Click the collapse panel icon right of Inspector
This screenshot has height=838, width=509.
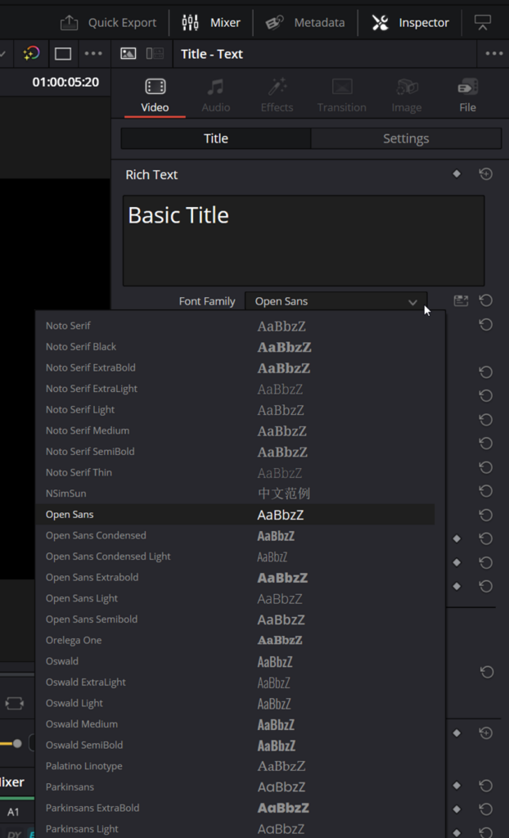click(483, 23)
